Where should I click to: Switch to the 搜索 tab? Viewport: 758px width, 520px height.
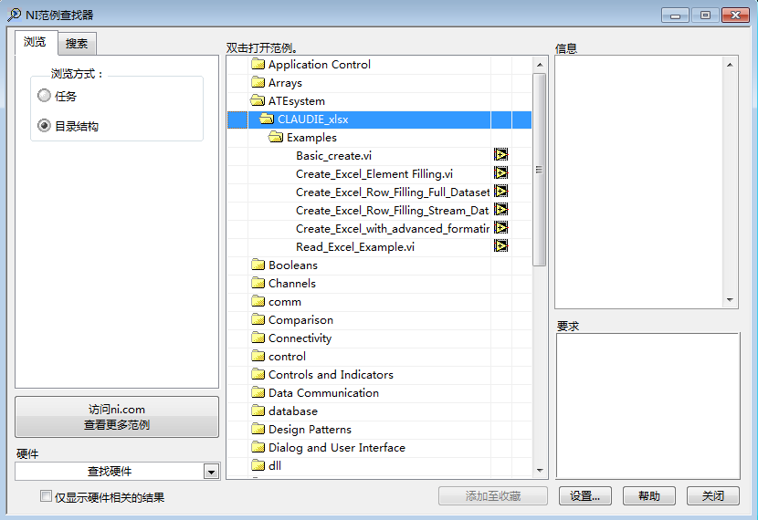pos(77,44)
